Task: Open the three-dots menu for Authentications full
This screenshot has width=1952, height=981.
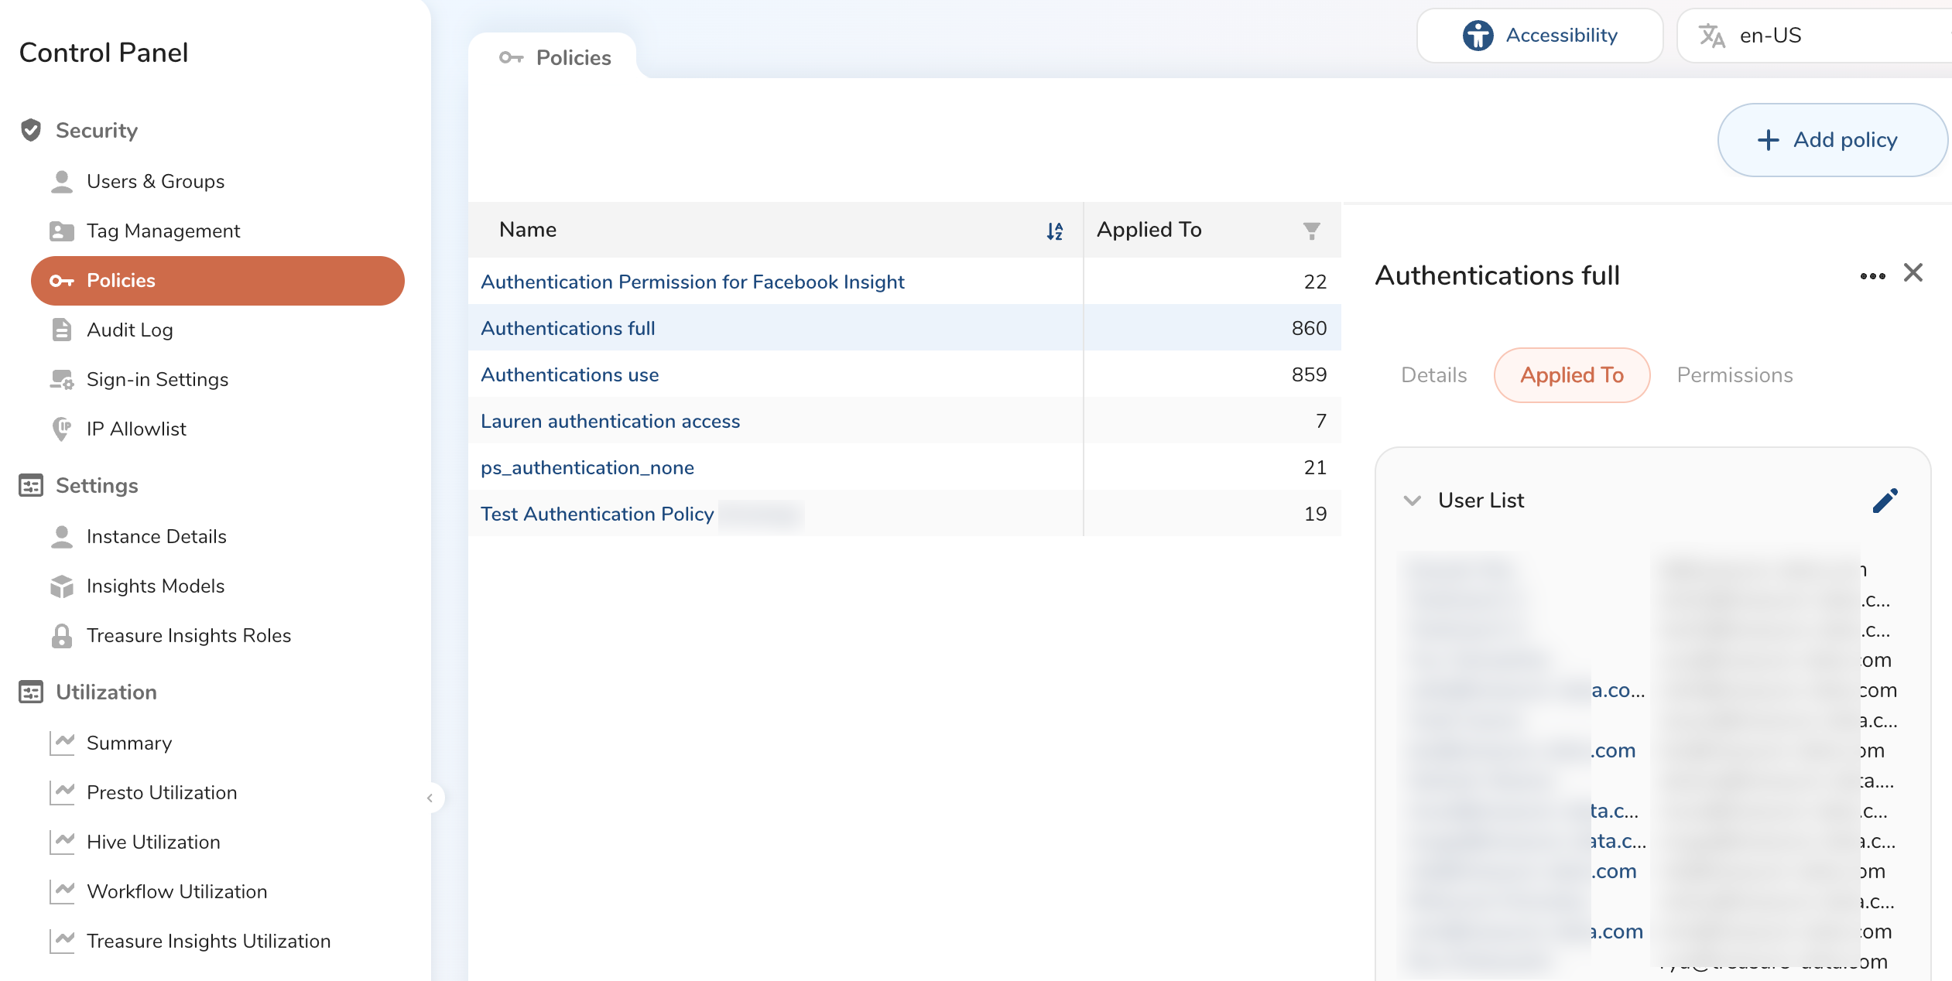Action: pos(1872,276)
